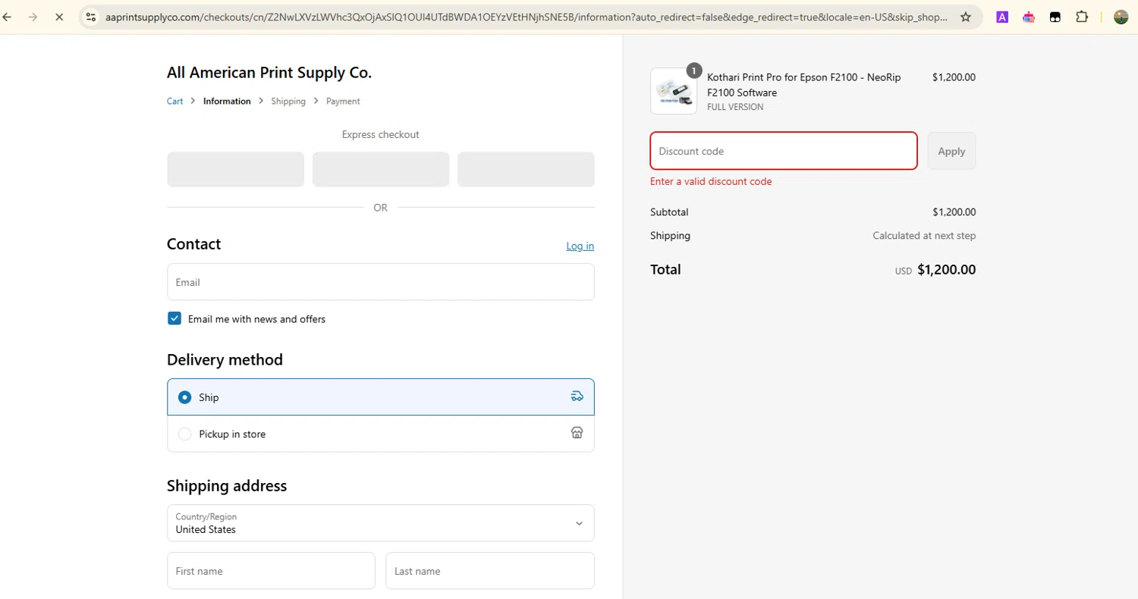
Task: Open the Chrome profile avatar
Action: tap(1121, 17)
